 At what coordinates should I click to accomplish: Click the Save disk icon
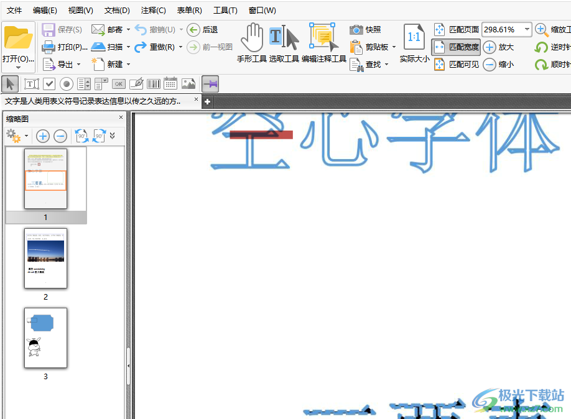48,30
